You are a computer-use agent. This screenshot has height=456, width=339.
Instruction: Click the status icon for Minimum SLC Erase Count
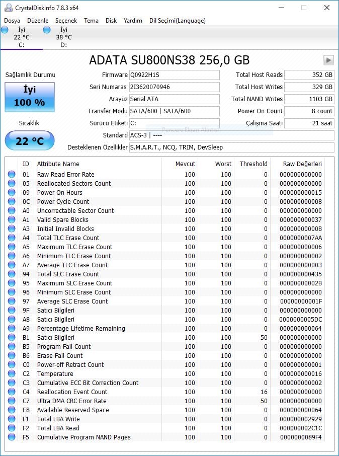[12, 292]
